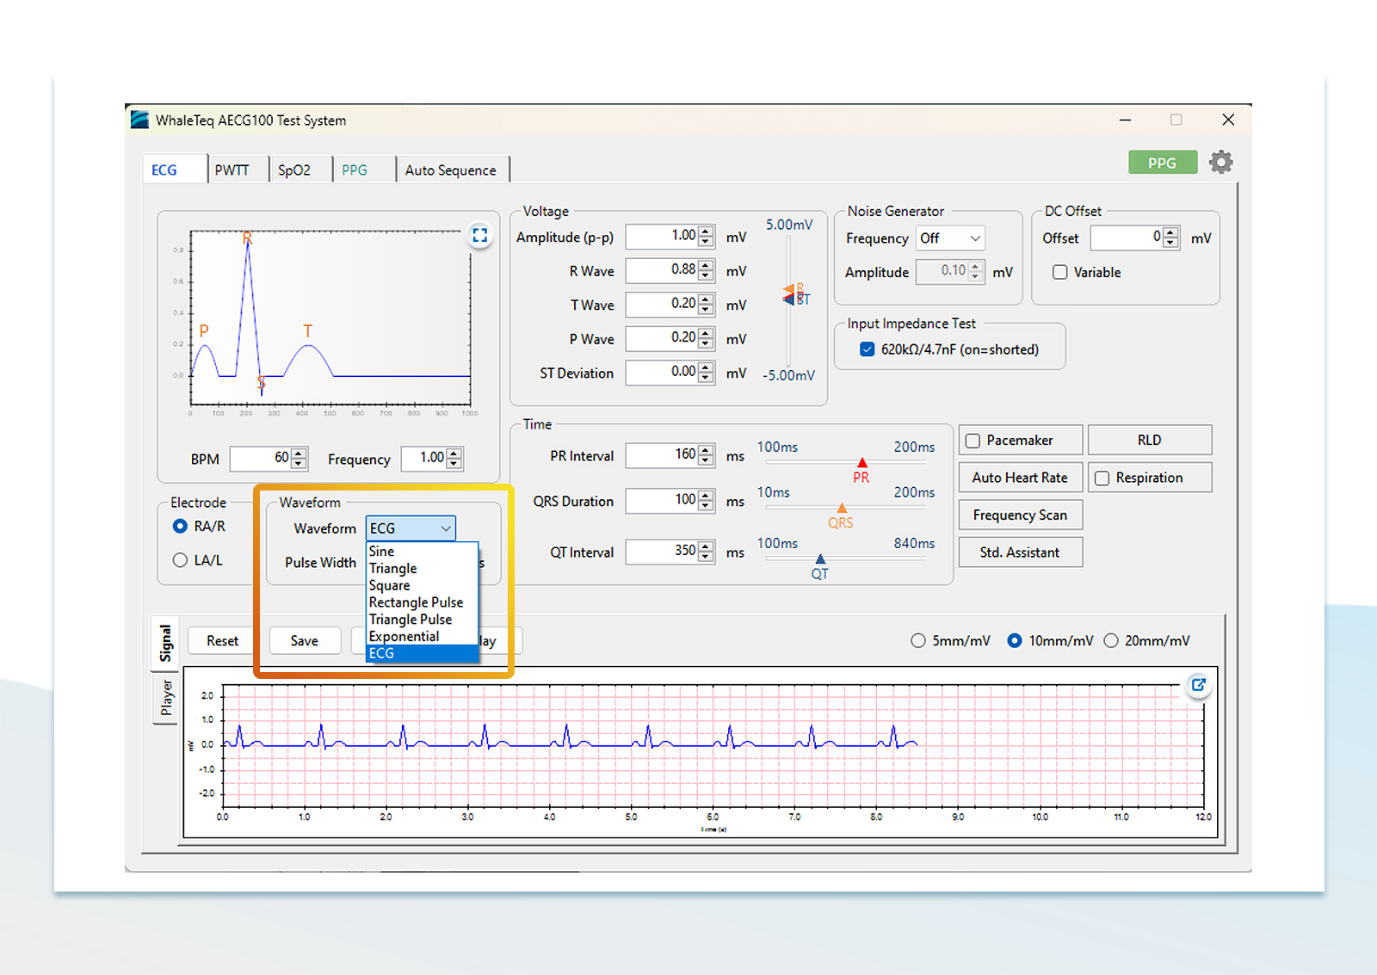Close the AECG100 Test System window

1228,120
